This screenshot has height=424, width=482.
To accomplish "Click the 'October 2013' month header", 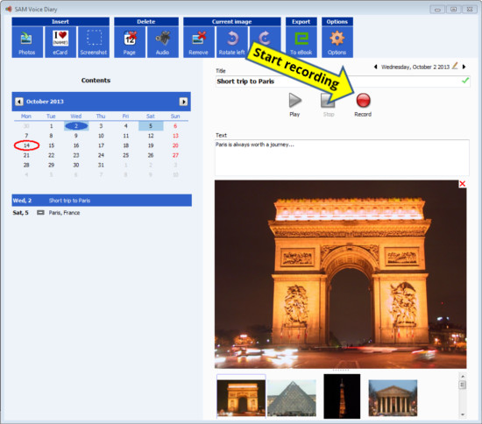I will (x=45, y=102).
